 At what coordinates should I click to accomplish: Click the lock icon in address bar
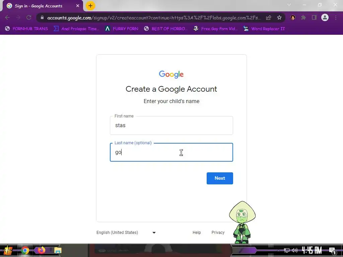(42, 17)
